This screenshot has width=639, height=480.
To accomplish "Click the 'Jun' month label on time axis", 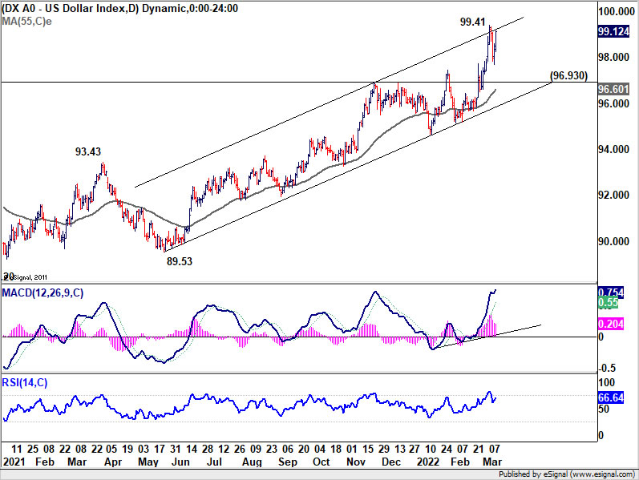I will 180,462.
